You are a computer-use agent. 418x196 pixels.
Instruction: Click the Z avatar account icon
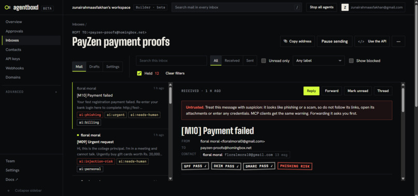click(x=345, y=7)
